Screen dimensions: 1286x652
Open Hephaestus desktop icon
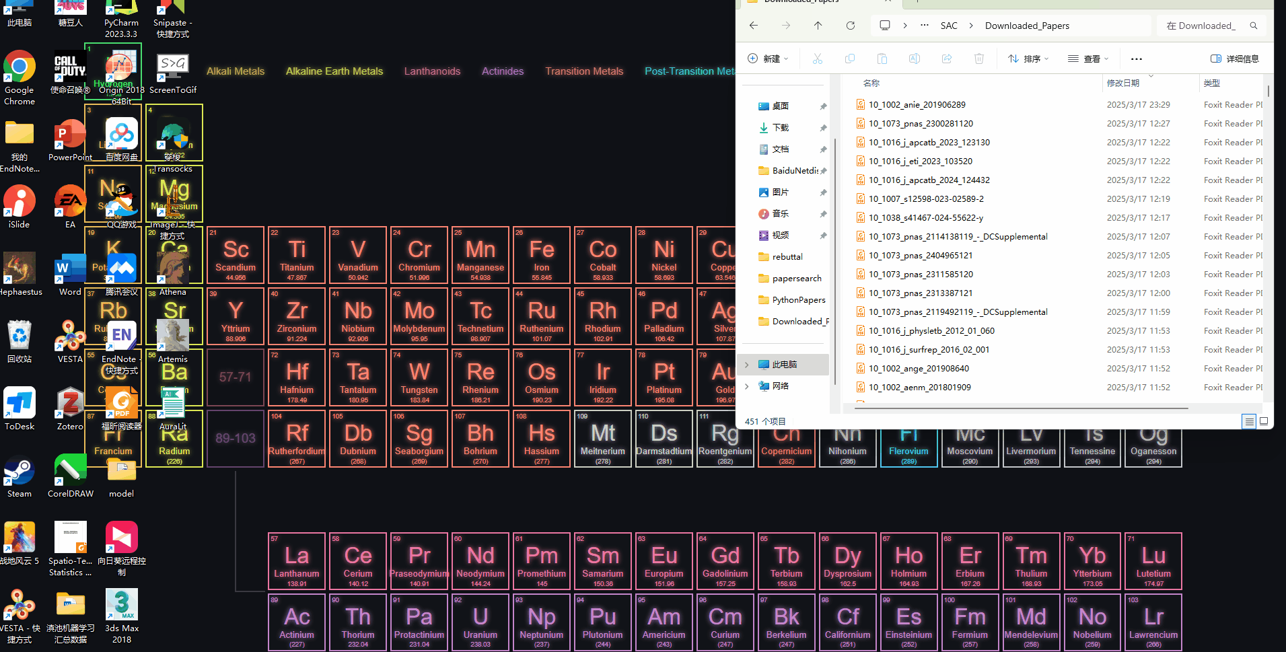click(20, 275)
